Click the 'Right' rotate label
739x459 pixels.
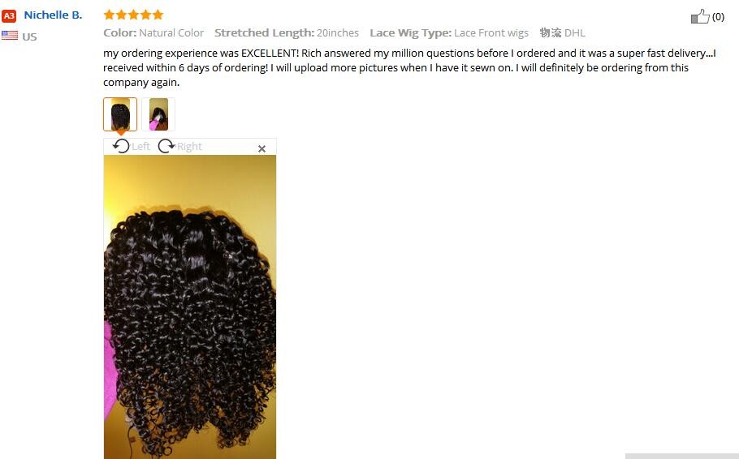coord(189,147)
